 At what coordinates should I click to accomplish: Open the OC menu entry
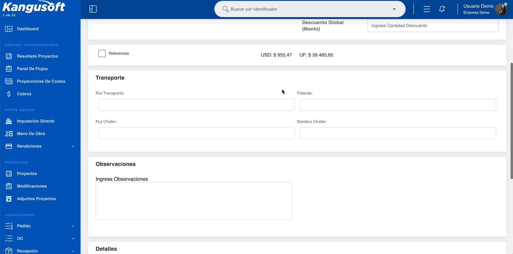[20, 239]
